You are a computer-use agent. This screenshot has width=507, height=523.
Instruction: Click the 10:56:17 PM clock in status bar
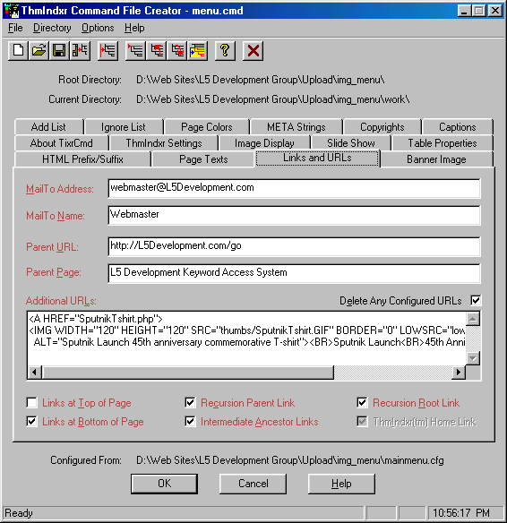(x=461, y=512)
